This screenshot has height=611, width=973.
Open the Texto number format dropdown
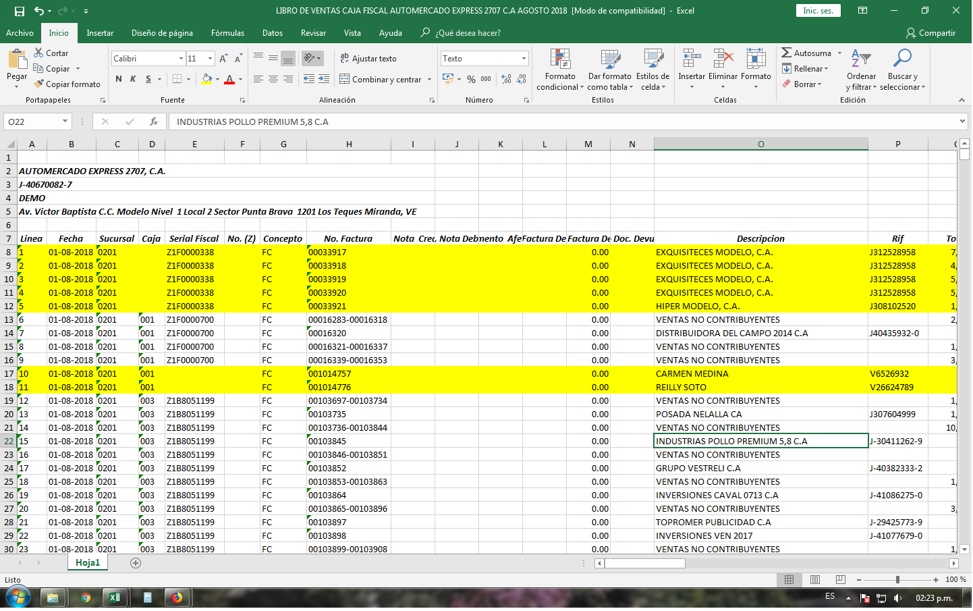[524, 59]
